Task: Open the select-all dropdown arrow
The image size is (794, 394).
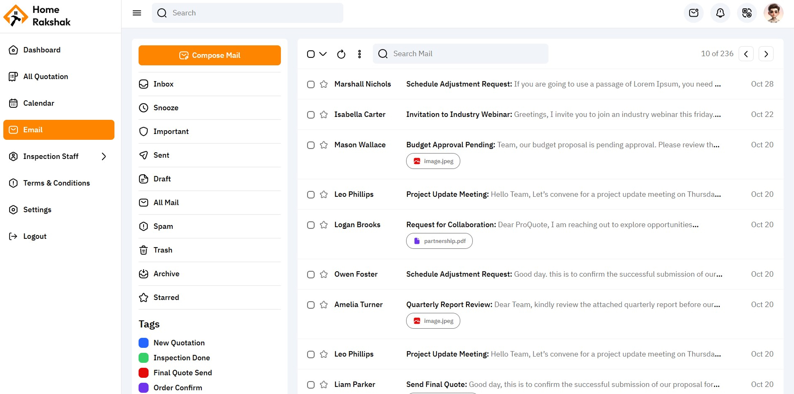Action: click(323, 54)
